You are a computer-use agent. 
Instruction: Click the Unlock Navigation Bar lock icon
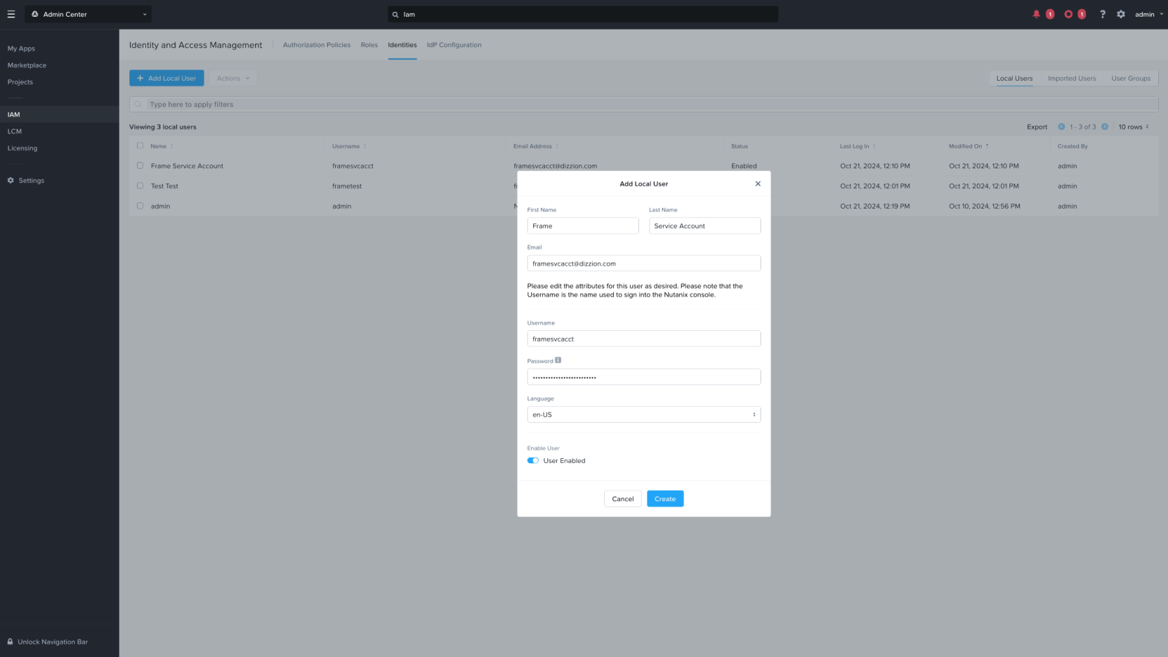pos(10,642)
